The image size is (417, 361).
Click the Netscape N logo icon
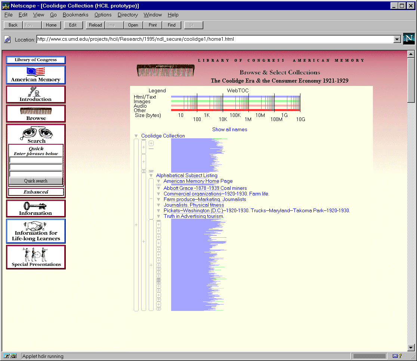point(409,39)
